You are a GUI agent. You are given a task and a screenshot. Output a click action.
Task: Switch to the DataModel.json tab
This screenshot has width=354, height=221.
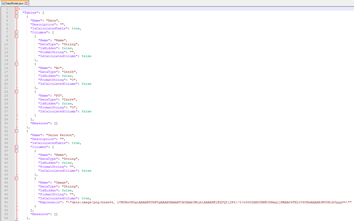(x=15, y=3)
